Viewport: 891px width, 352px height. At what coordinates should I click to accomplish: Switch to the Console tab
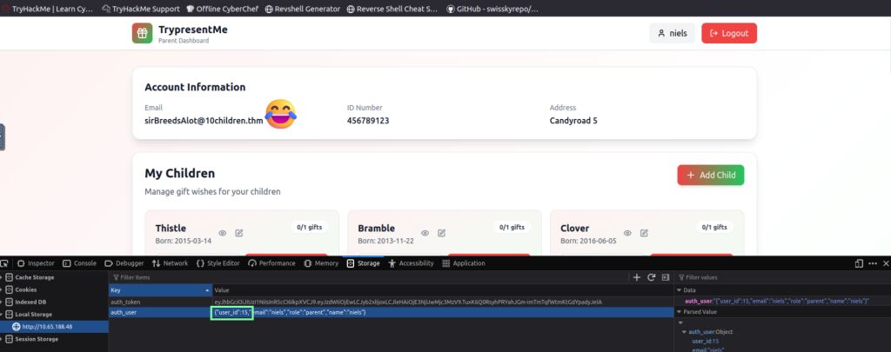(x=80, y=263)
